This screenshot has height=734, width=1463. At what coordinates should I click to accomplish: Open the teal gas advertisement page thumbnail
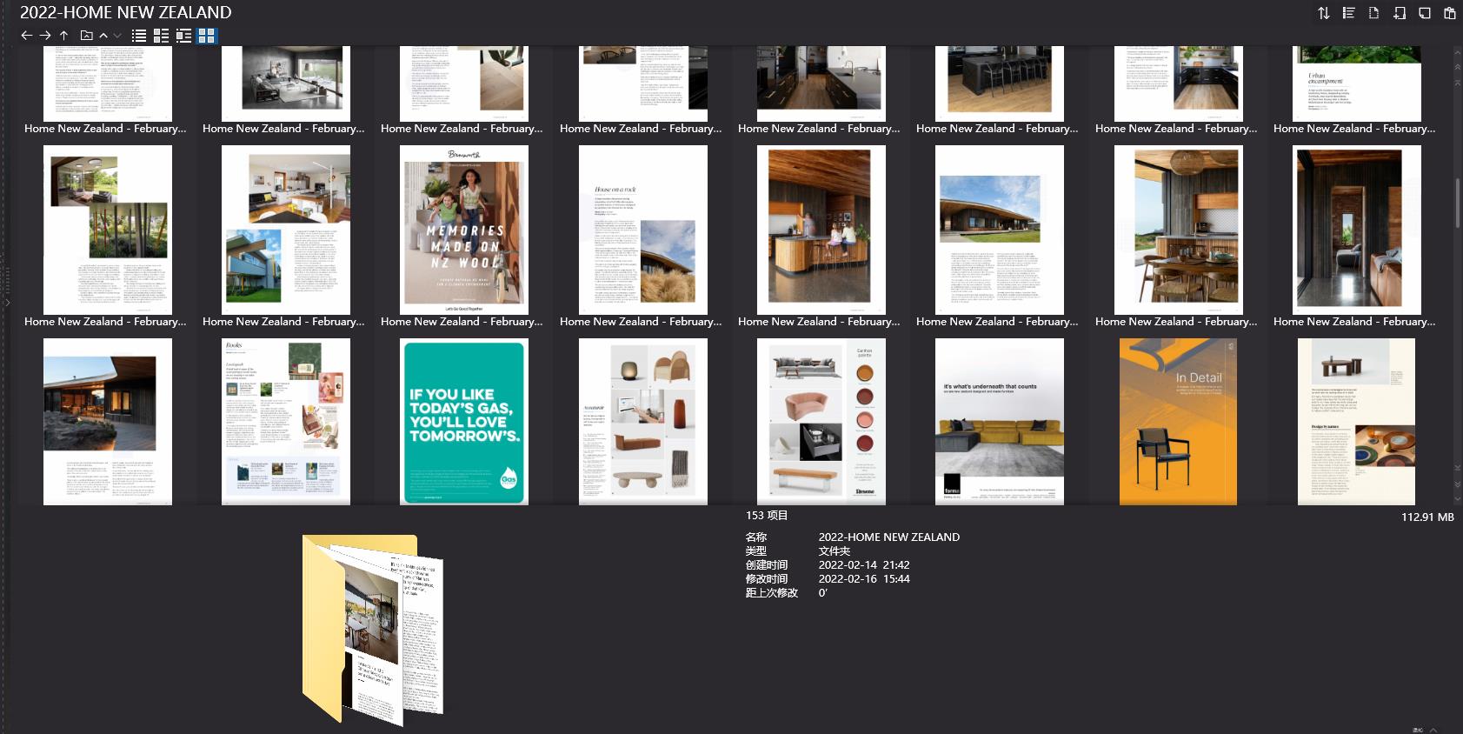click(464, 422)
